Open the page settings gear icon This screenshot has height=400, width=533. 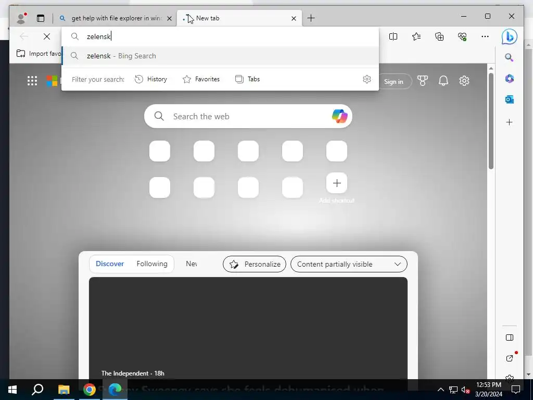click(x=464, y=81)
